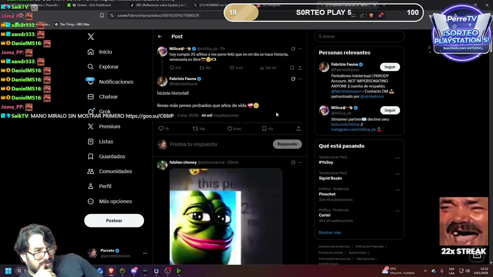Screen dimensions: 493x277
Task: Open Premium in the sidebar
Action: point(104,126)
